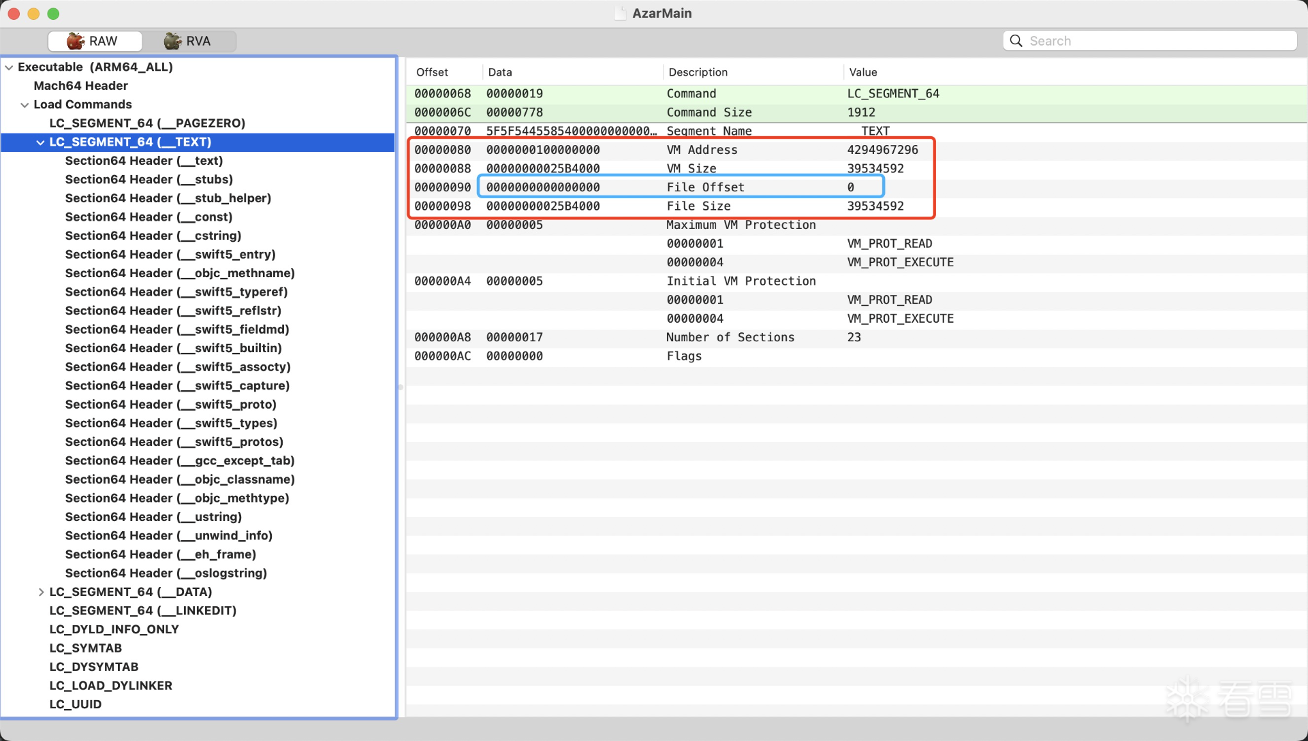Open Section64 Header (__cstring)
Image resolution: width=1308 pixels, height=741 pixels.
tap(153, 236)
